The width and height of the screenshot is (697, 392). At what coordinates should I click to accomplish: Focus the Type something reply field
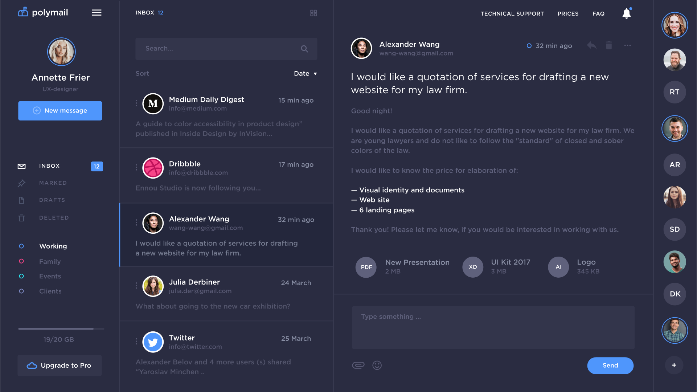(493, 327)
